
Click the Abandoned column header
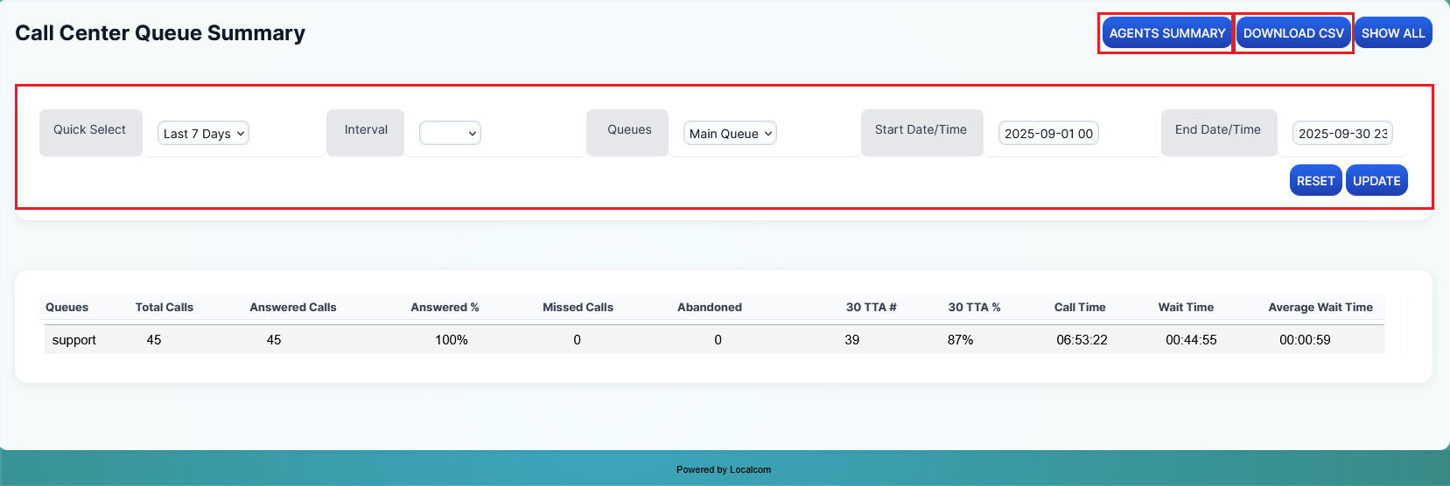pyautogui.click(x=709, y=308)
